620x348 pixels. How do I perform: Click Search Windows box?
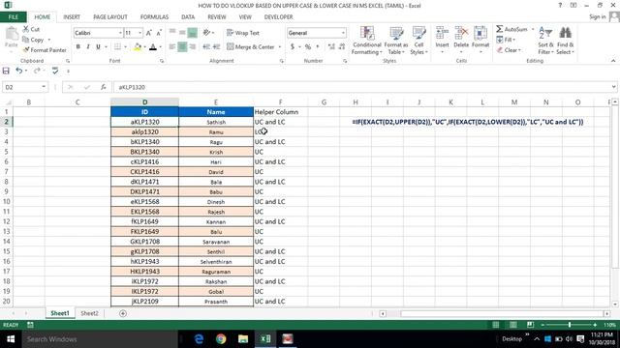pyautogui.click(x=99, y=339)
